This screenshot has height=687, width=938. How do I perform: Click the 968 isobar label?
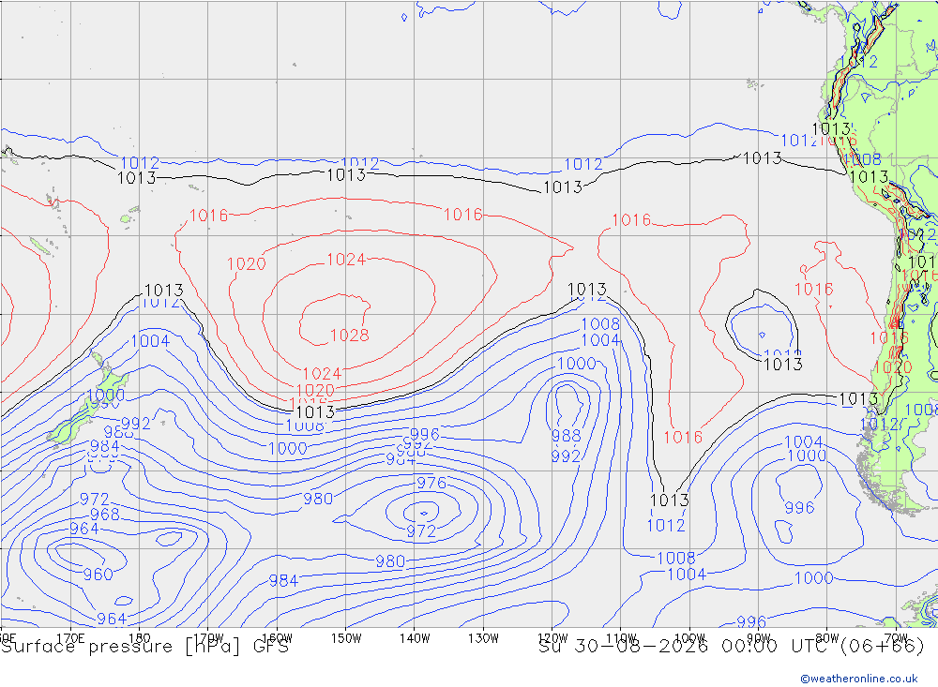click(105, 515)
